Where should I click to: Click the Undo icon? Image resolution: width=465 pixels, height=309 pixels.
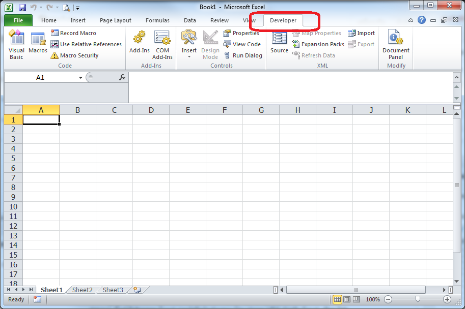[33, 8]
